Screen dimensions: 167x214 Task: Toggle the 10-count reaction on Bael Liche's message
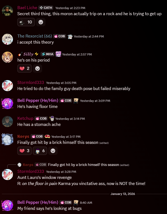point(26,22)
